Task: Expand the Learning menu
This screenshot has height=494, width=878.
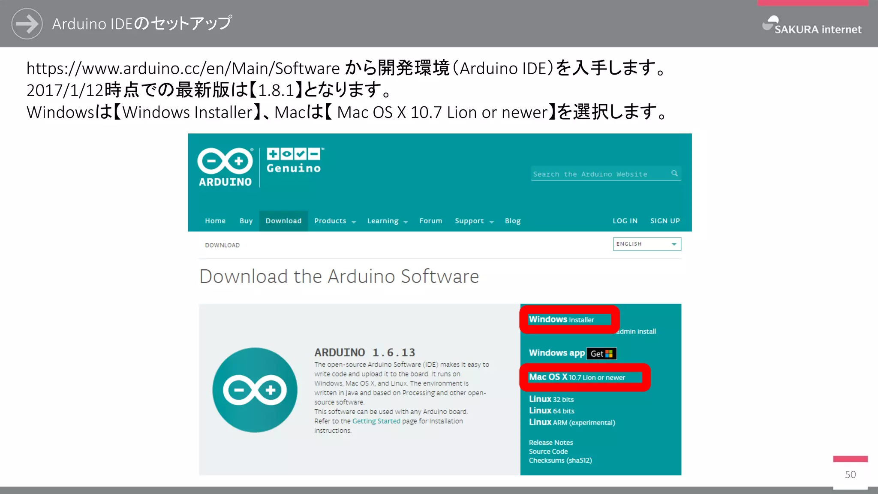Action: (x=388, y=221)
